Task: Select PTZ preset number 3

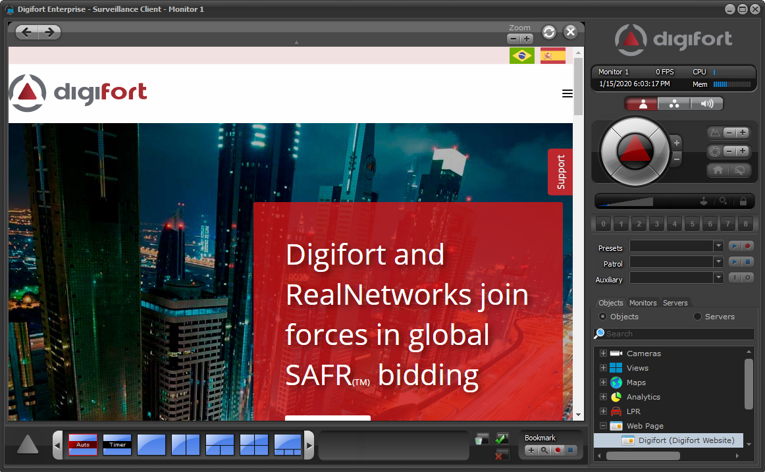Action: [x=656, y=224]
